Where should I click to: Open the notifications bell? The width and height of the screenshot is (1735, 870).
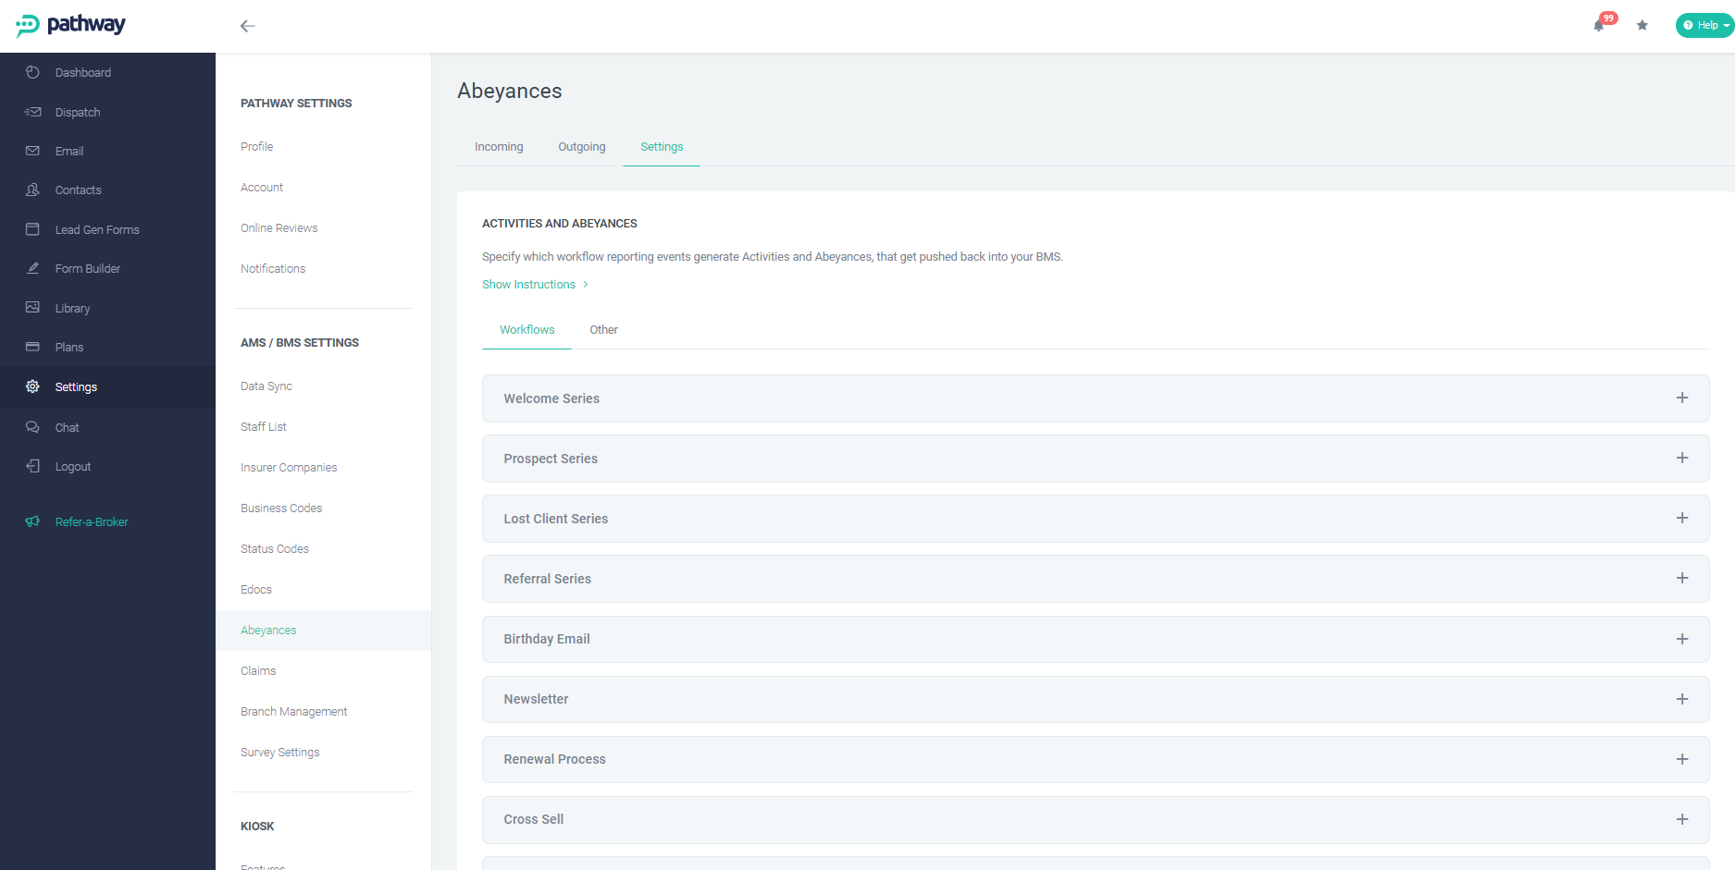(1600, 25)
